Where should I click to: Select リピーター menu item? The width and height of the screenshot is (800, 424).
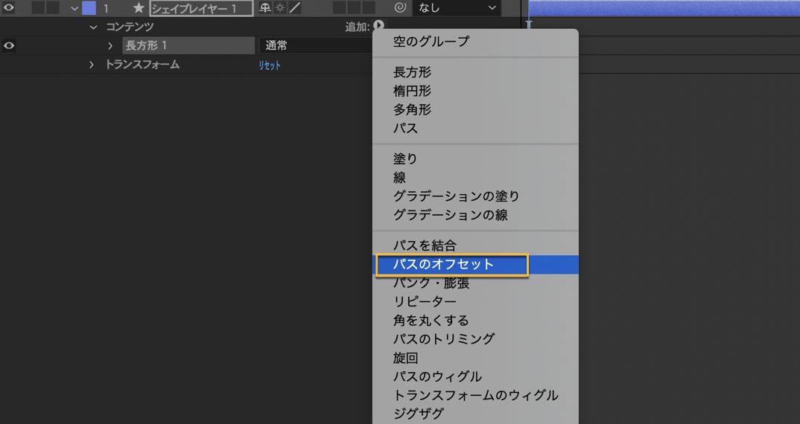coord(475,302)
